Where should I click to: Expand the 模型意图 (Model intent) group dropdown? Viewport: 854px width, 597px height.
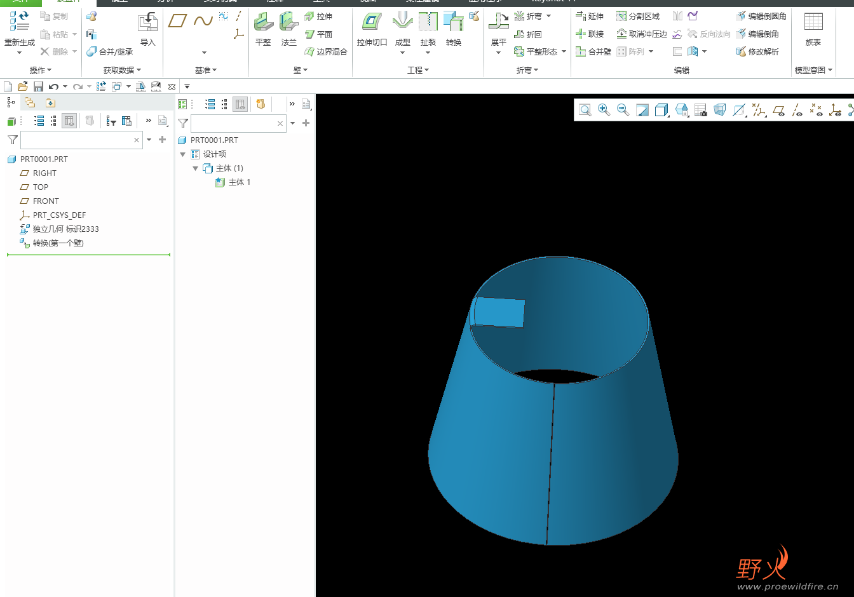click(814, 70)
